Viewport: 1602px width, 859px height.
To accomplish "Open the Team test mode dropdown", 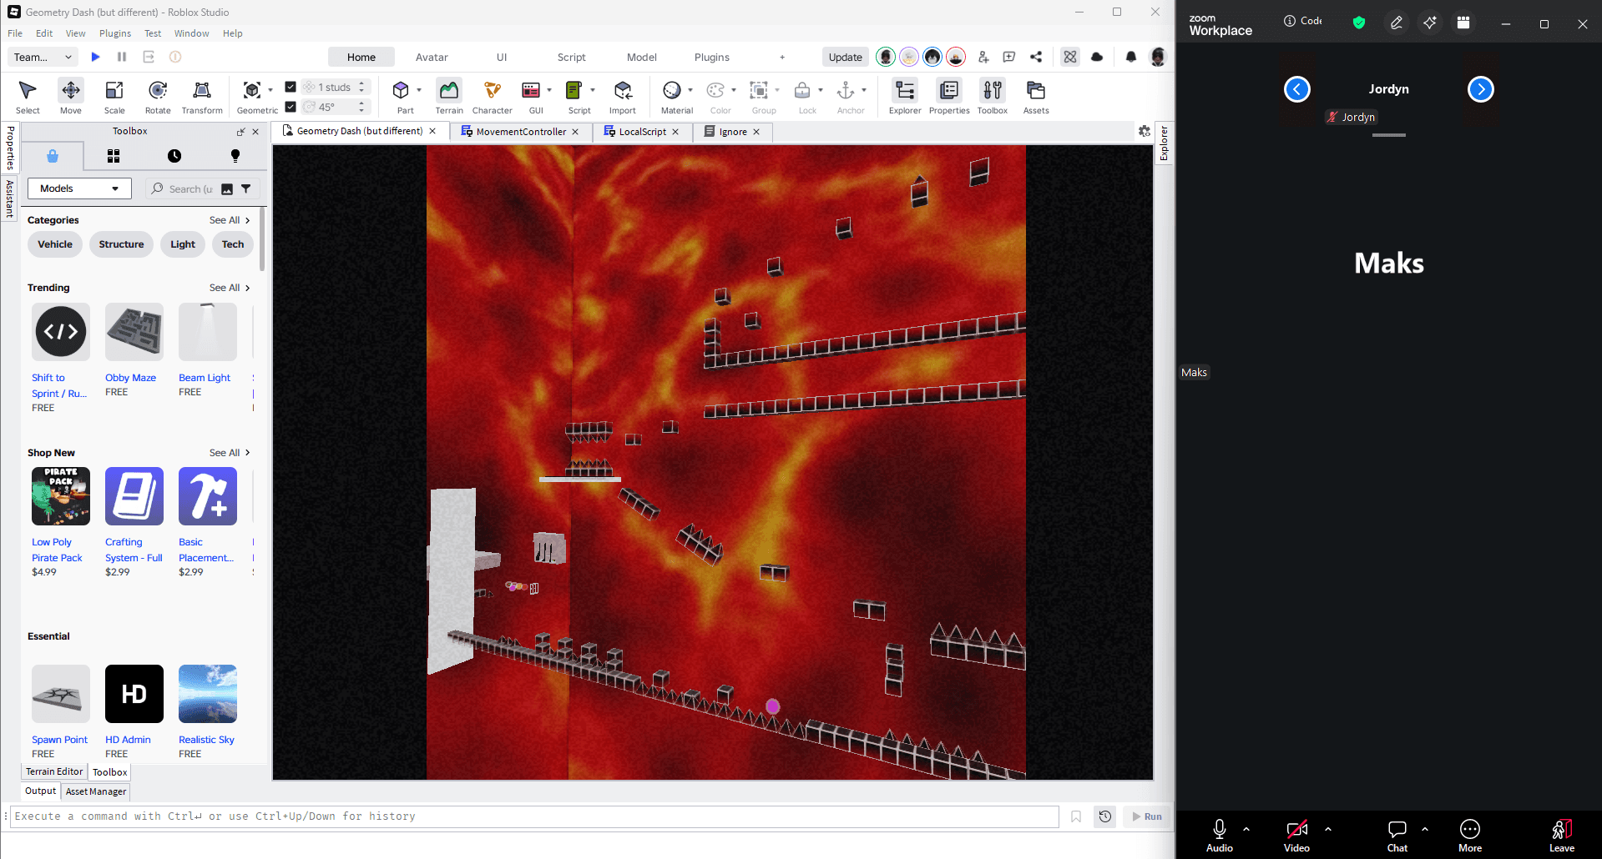I will 44,57.
